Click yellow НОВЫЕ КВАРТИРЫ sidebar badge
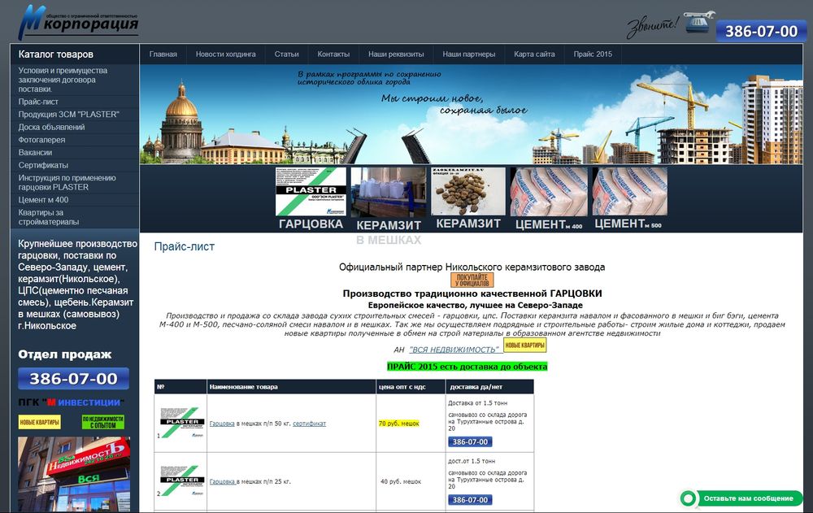 [39, 422]
